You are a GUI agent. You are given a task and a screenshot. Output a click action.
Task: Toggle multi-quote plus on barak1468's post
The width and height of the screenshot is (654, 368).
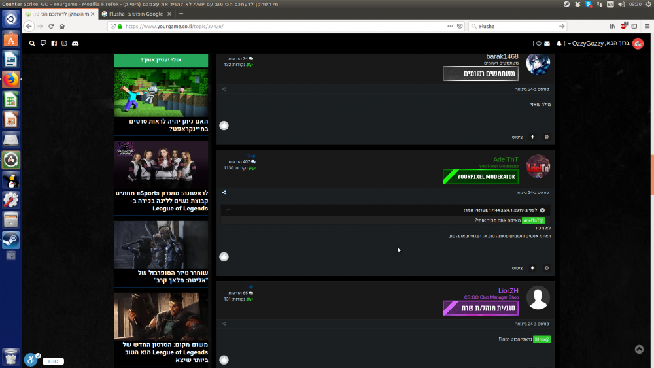coord(532,137)
